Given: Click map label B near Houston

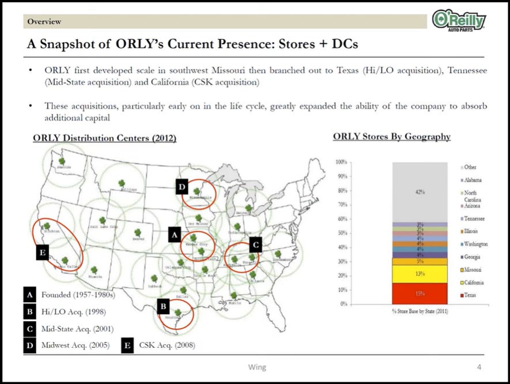Looking at the screenshot, I should 163,306.
